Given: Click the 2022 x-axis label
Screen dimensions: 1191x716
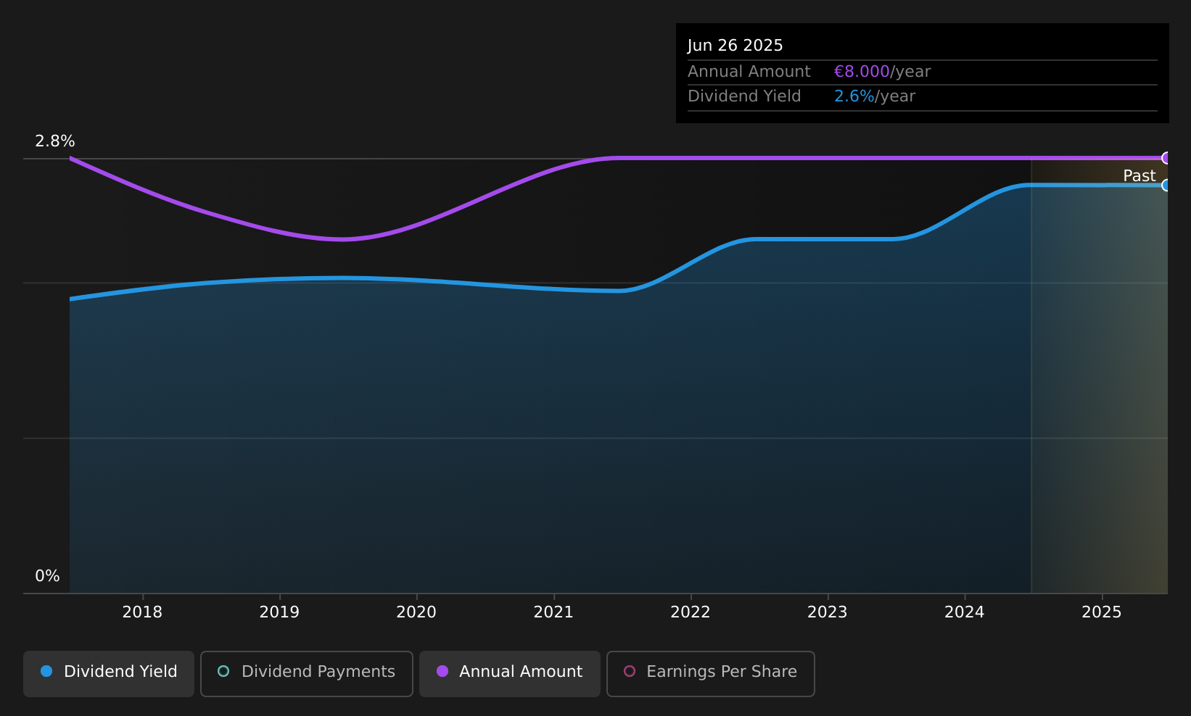Looking at the screenshot, I should click(x=691, y=612).
